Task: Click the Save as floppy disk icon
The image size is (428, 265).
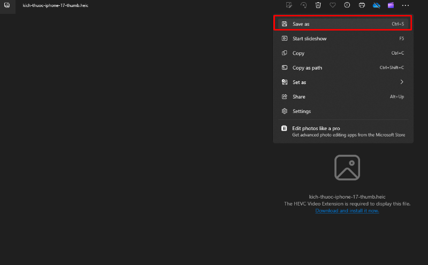Action: click(285, 24)
